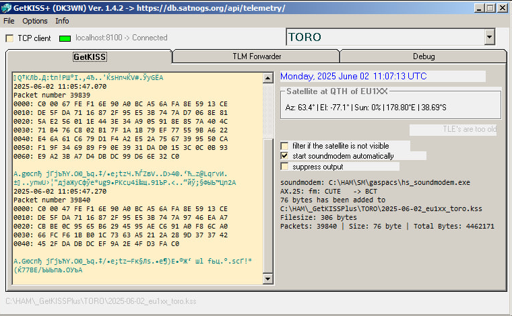This screenshot has height=316, width=512.
Task: Click the green connection status indicator
Action: point(65,38)
